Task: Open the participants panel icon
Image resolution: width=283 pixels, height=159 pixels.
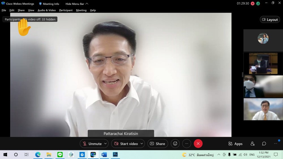Action: pyautogui.click(x=252, y=144)
